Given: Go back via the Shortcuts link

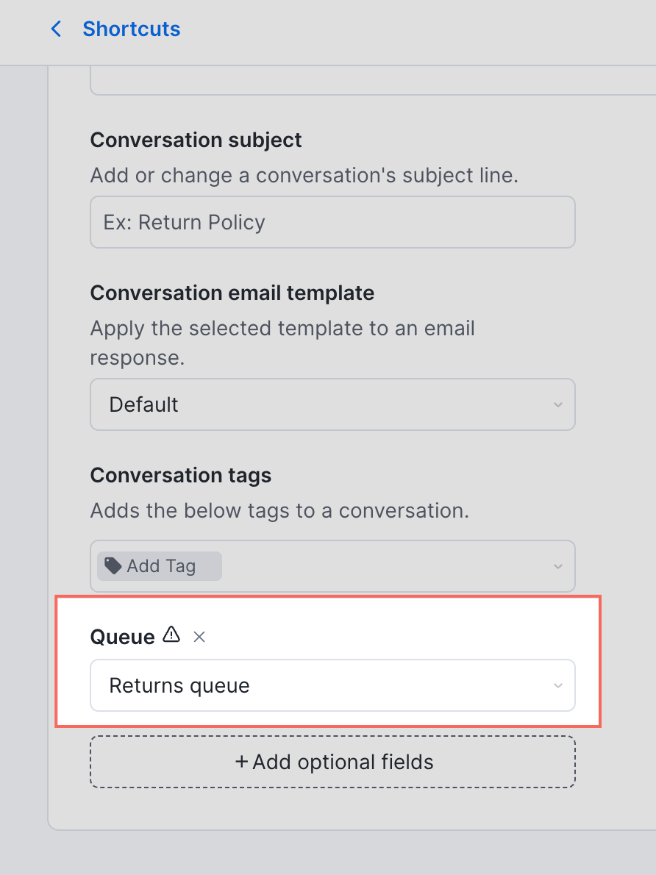Looking at the screenshot, I should coord(131,29).
